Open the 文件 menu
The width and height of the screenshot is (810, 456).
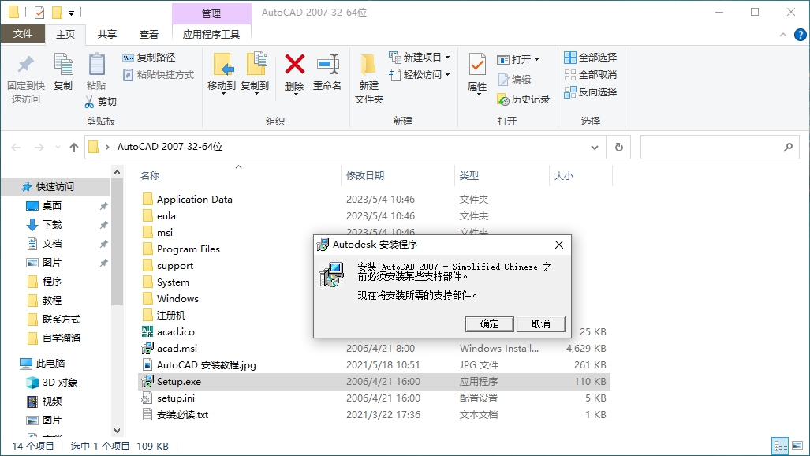pyautogui.click(x=24, y=34)
